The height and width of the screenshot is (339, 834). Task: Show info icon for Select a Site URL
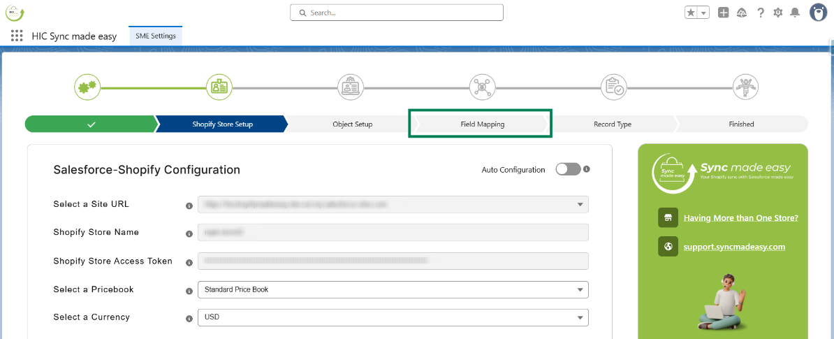[189, 205]
